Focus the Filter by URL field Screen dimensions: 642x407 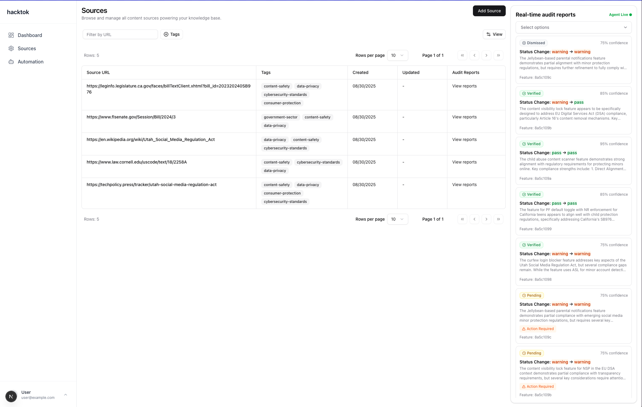tap(120, 35)
